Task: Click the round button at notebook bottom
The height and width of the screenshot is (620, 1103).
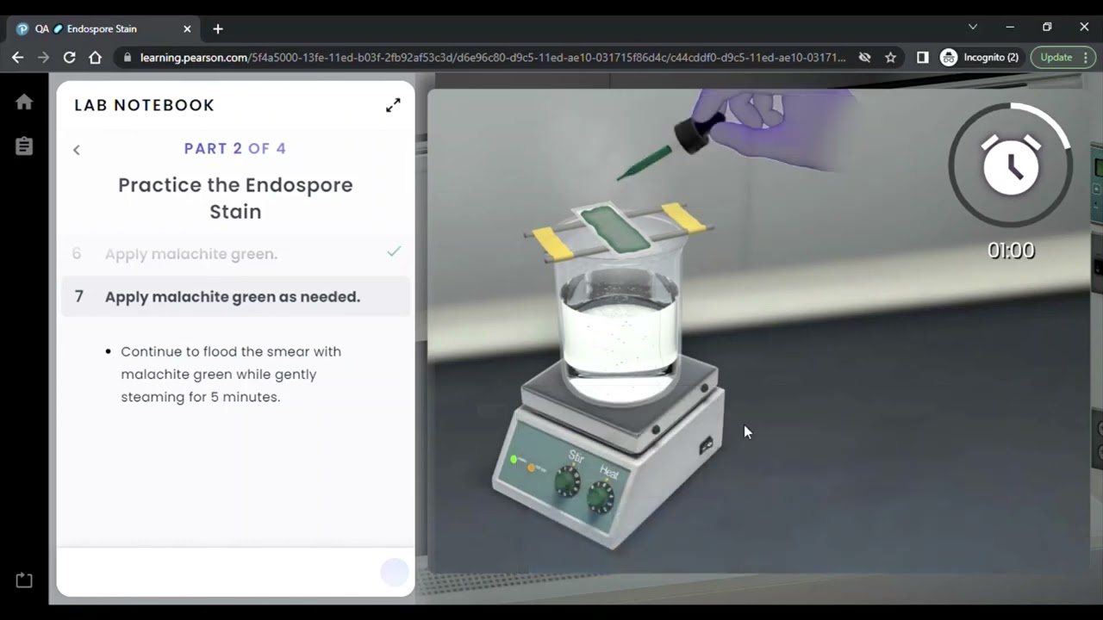Action: coord(395,572)
